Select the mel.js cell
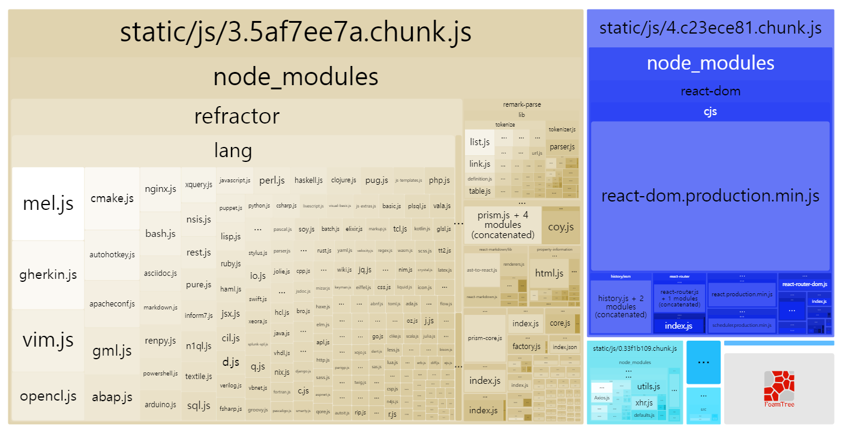The height and width of the screenshot is (433, 843). 48,204
